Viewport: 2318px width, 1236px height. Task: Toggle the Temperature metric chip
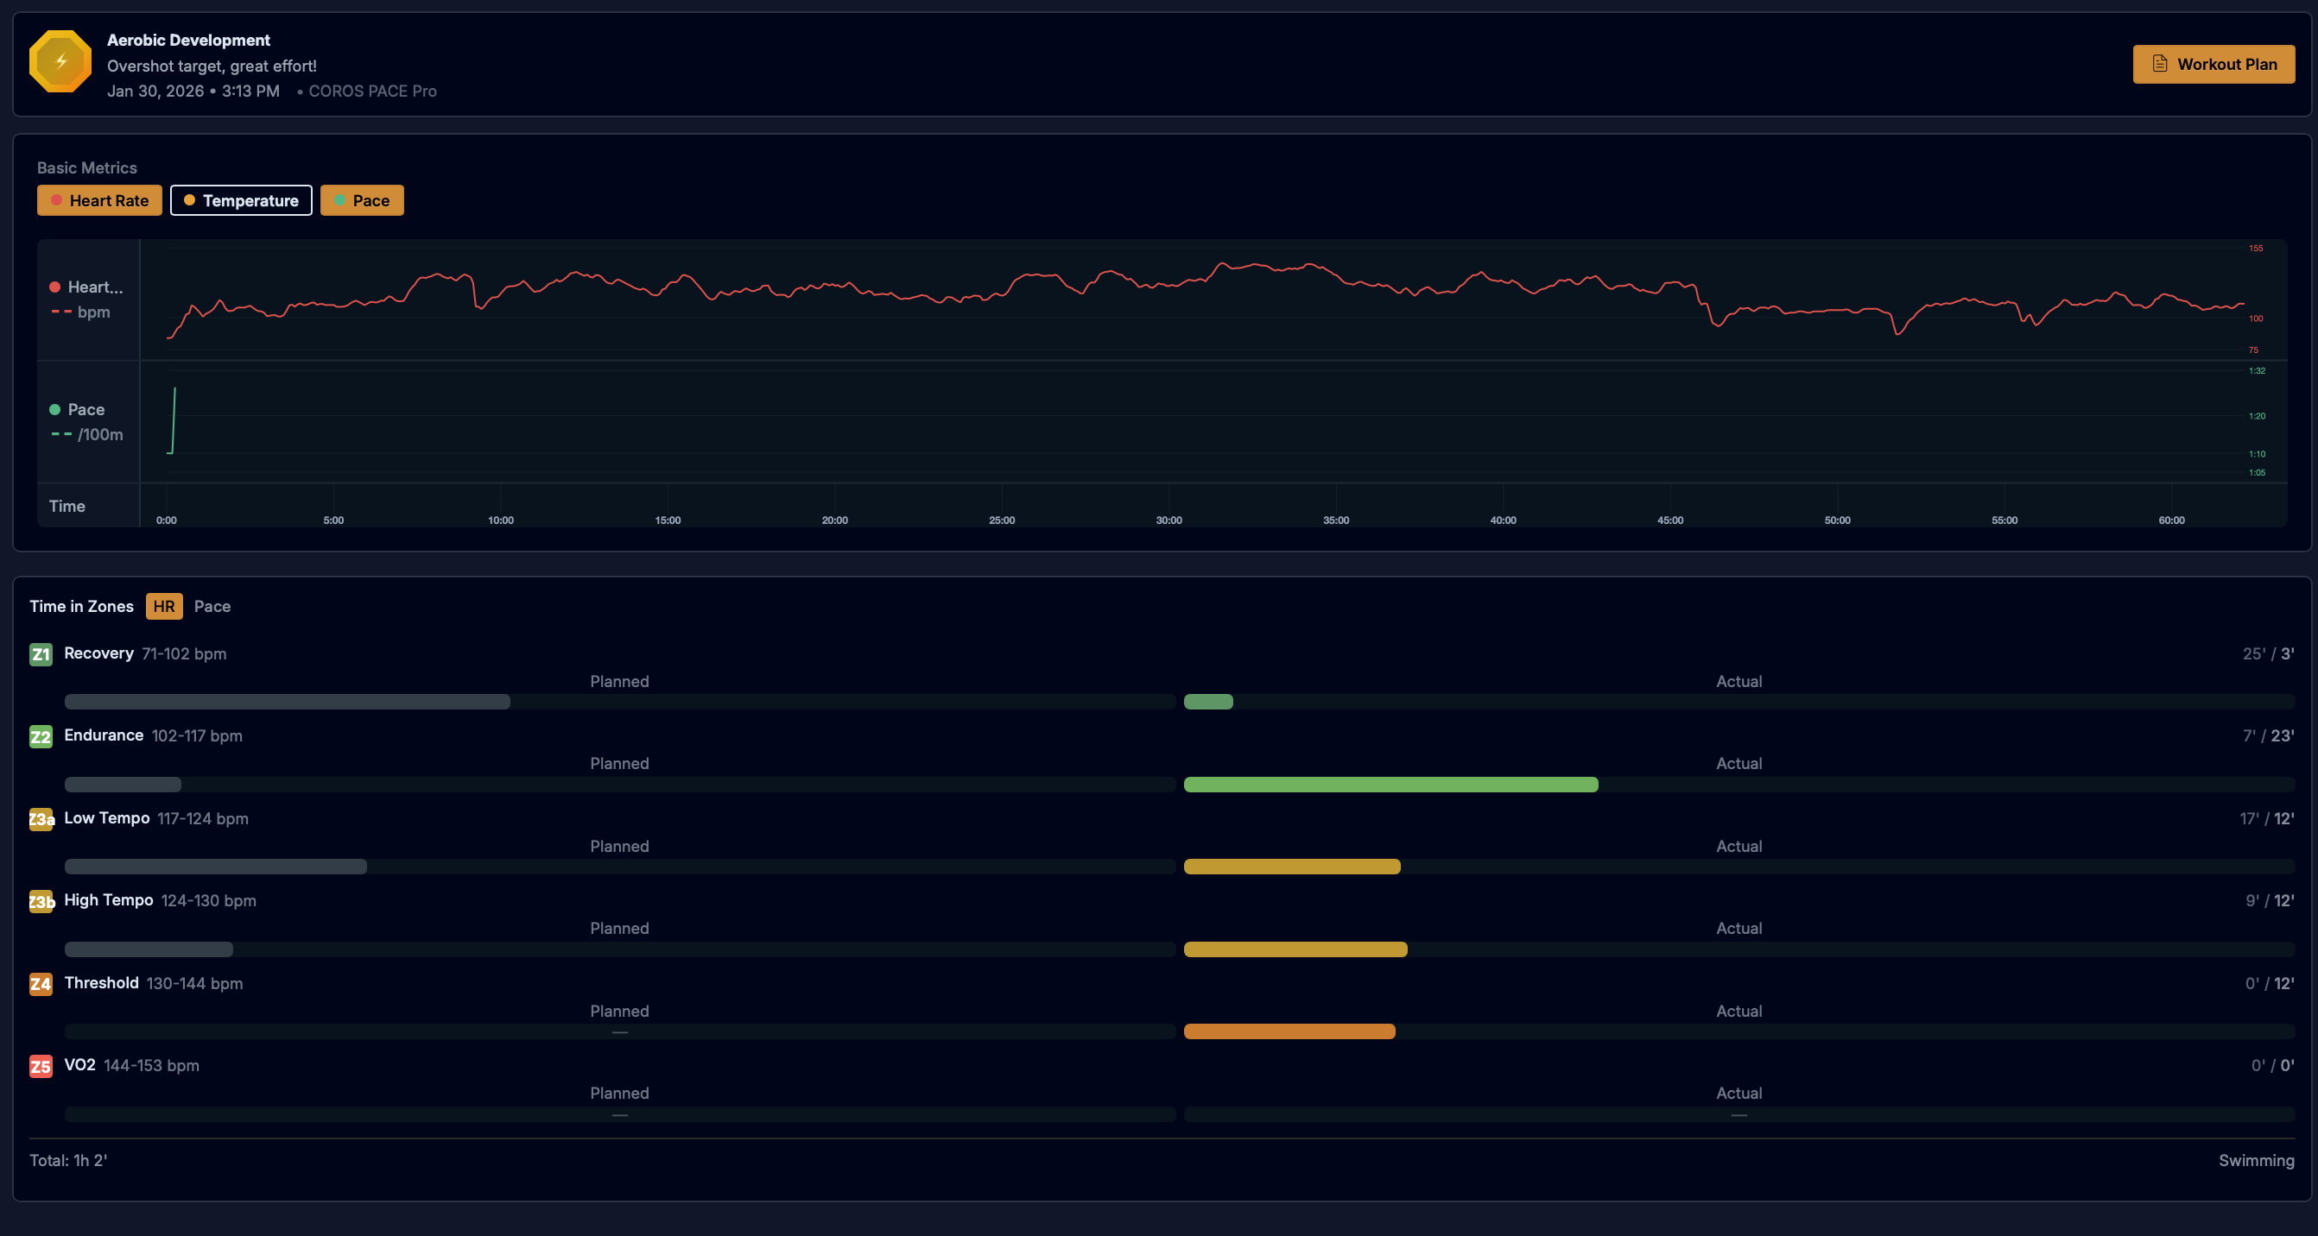[x=241, y=200]
